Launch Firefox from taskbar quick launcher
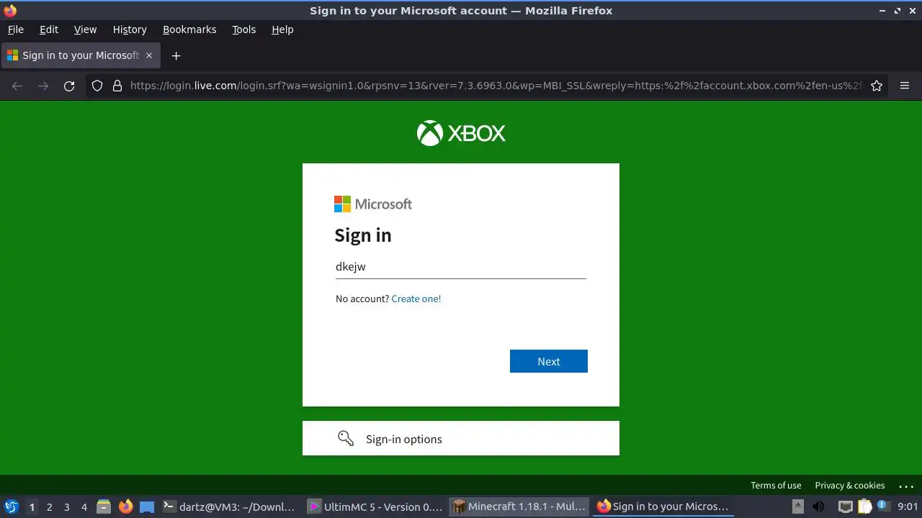The height and width of the screenshot is (518, 922). tap(125, 506)
